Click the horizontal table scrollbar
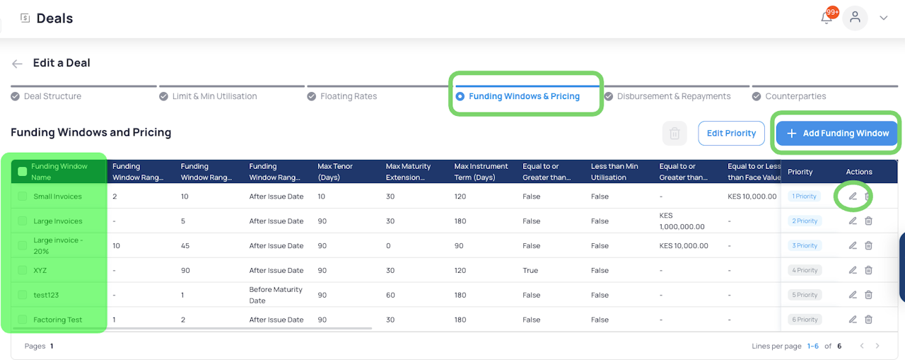 [240, 329]
